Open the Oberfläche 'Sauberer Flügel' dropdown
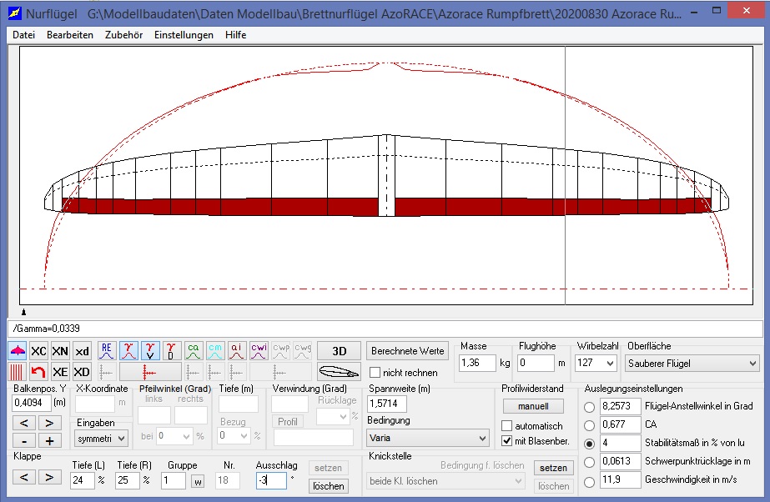Viewport: 770px width, 502px height. 693,364
